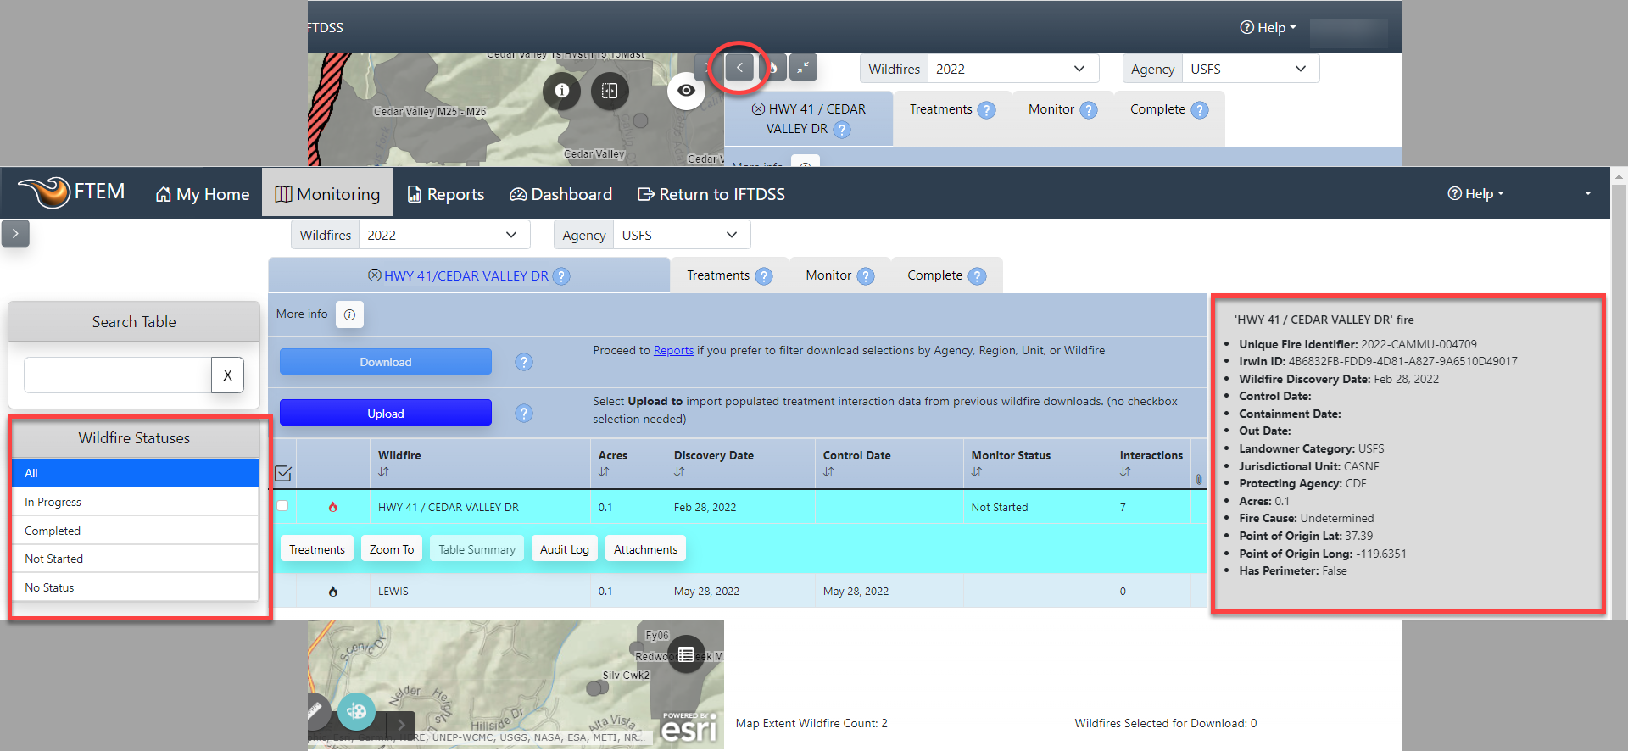Click the Audit Log button
1628x751 pixels.
[565, 549]
